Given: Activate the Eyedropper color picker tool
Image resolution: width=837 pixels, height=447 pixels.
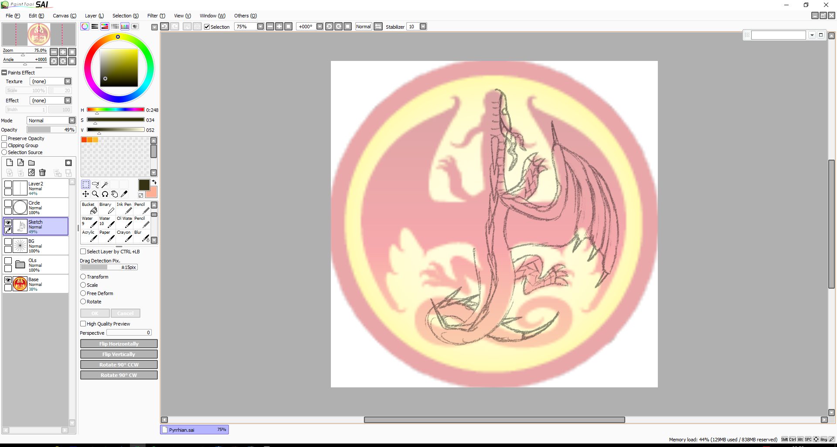Looking at the screenshot, I should point(124,194).
